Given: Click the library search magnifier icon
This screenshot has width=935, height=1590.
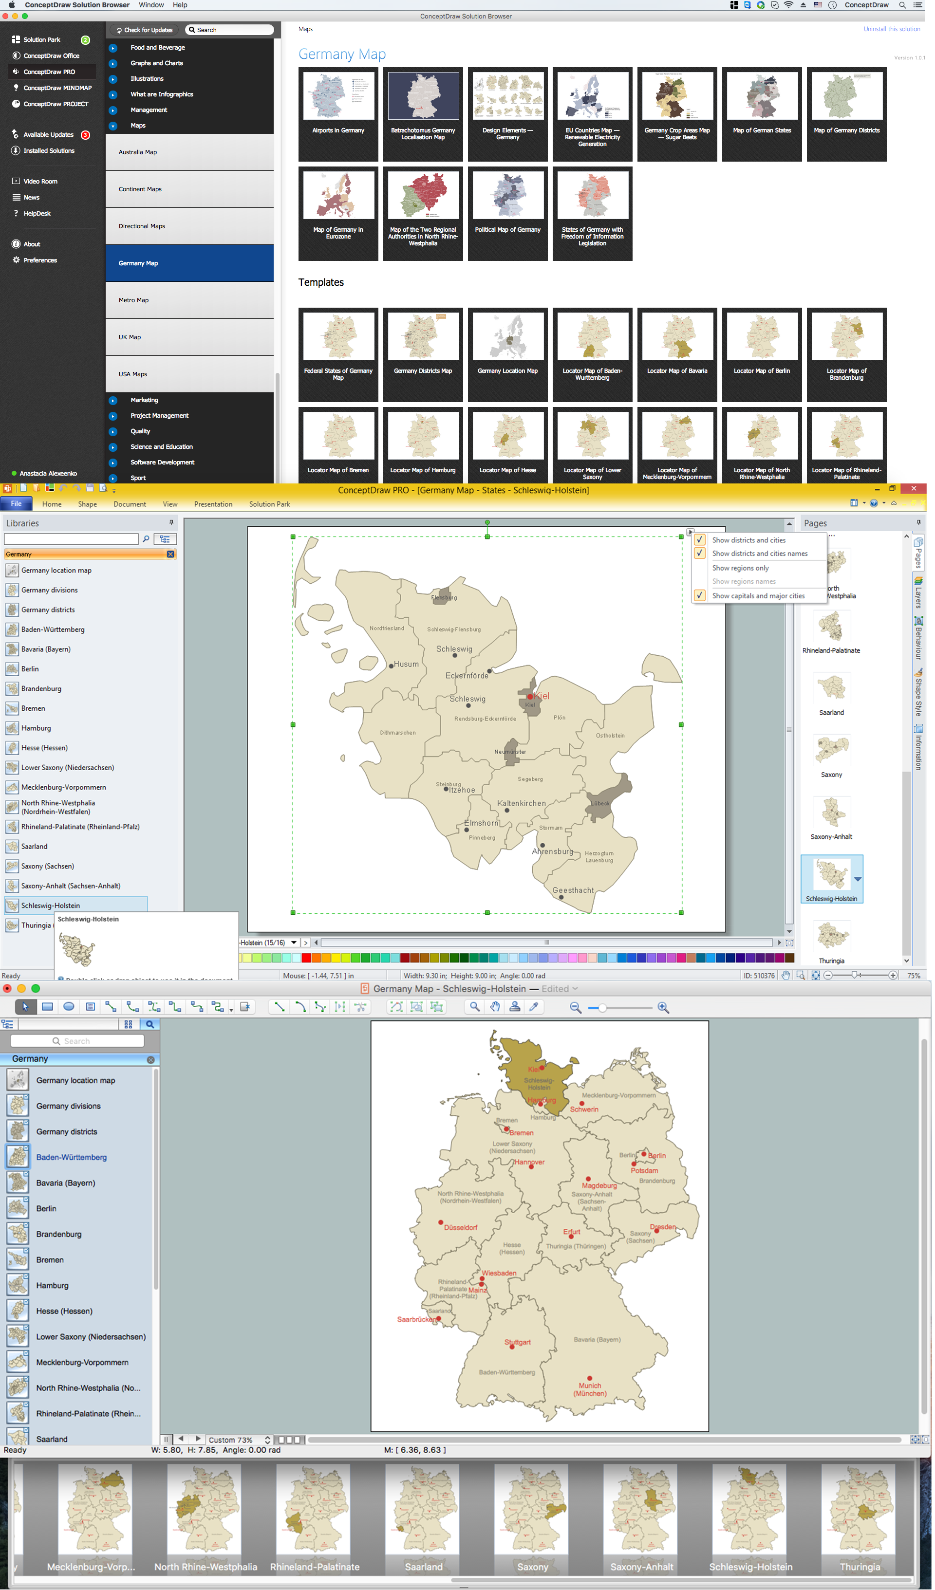Looking at the screenshot, I should (150, 1024).
